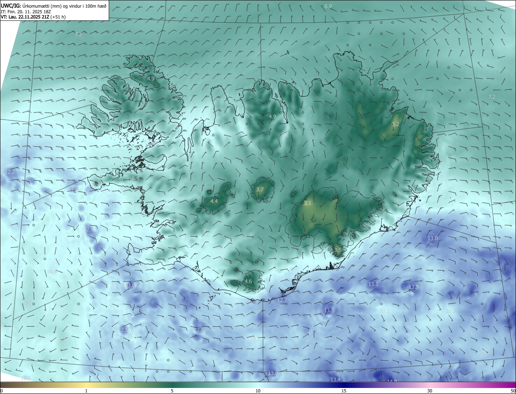Image resolution: width=516 pixels, height=394 pixels.
Task: Click the 1 tick on the color scale
Action: pos(86,391)
